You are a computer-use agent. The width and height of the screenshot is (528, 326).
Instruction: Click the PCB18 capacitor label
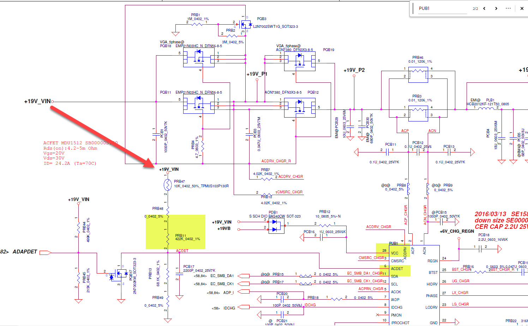tap(484, 235)
